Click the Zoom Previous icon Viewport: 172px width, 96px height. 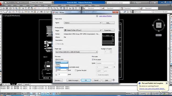tap(57, 8)
